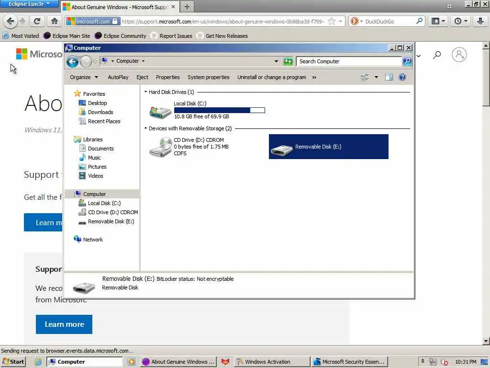The width and height of the screenshot is (490, 368).
Task: Click Uninstall or change a program
Action: [x=272, y=77]
